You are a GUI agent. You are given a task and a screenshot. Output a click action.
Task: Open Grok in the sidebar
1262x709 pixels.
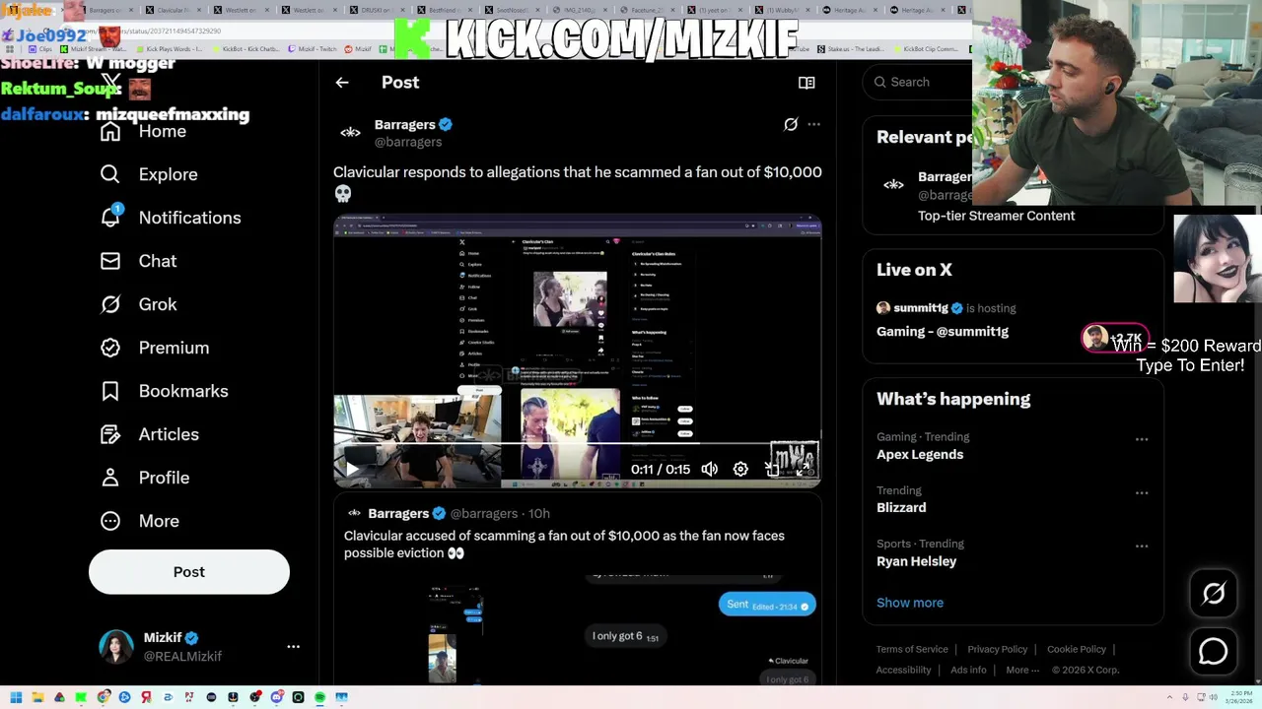coord(138,304)
